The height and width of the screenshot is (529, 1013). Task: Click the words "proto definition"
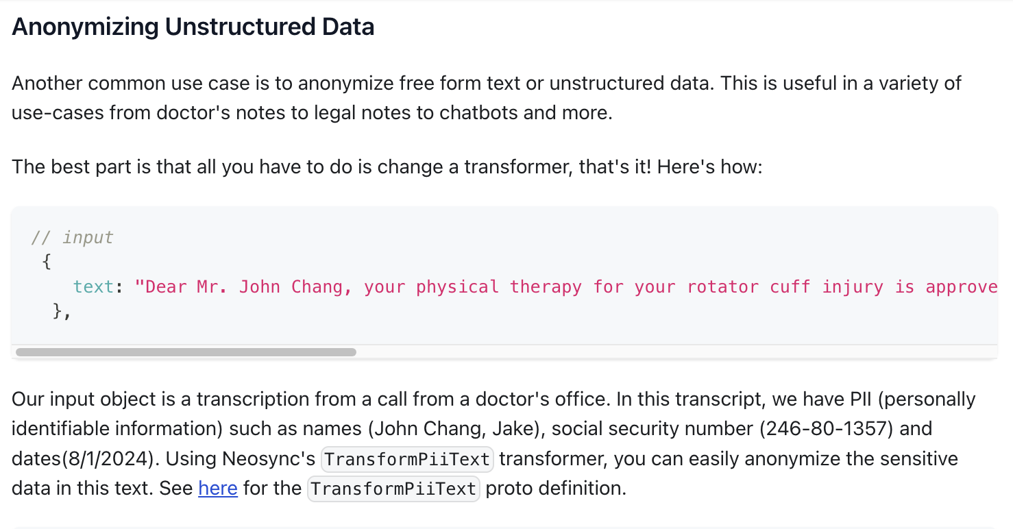point(556,489)
